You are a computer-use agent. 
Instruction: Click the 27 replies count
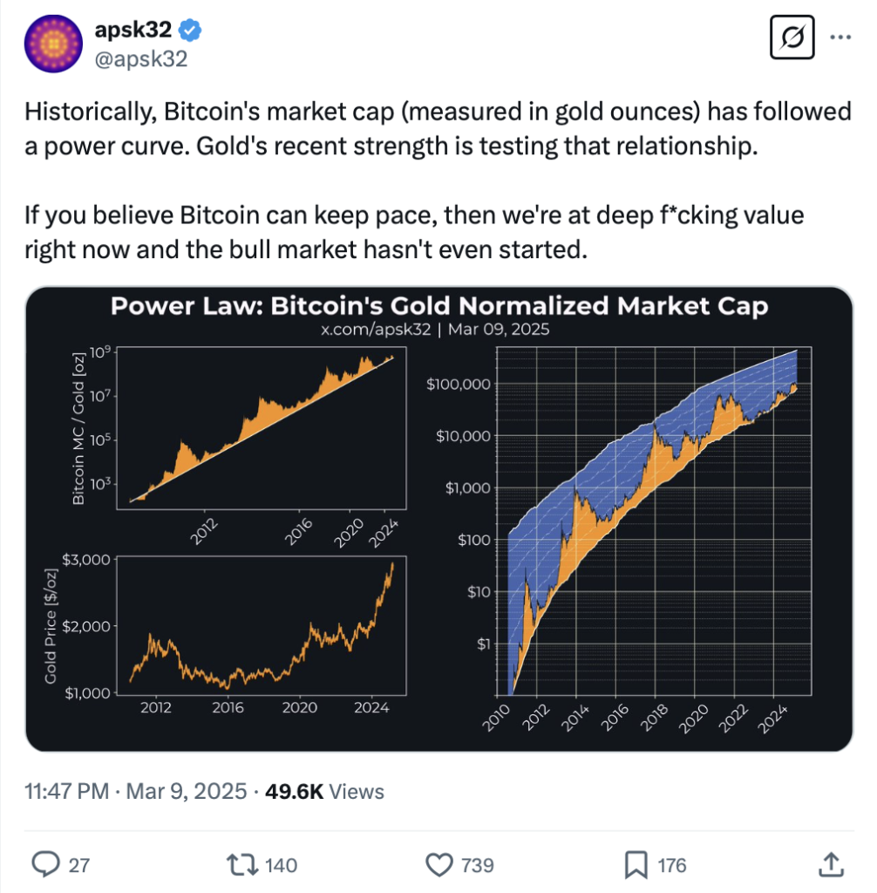(79, 865)
